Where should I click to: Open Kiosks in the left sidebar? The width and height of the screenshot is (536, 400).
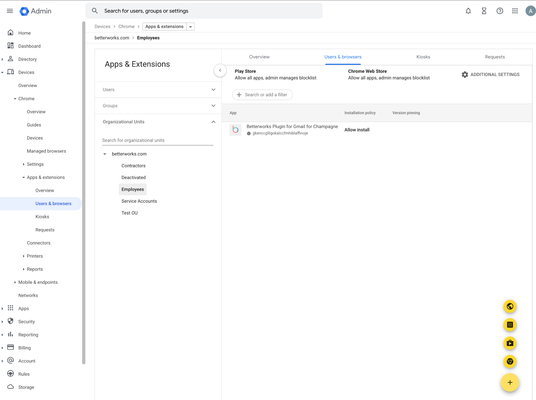click(x=42, y=217)
